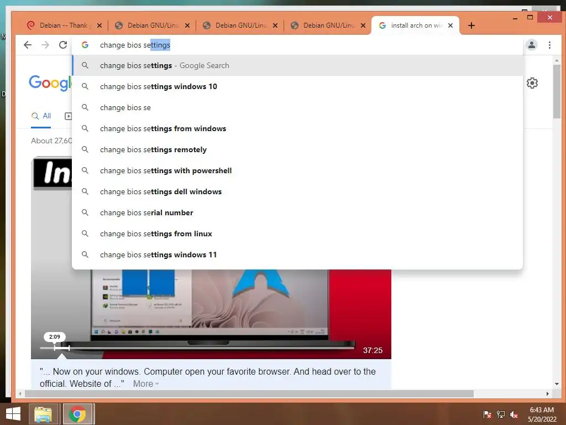Viewport: 566px width, 425px height.
Task: Open a new tab with plus button
Action: [471, 25]
